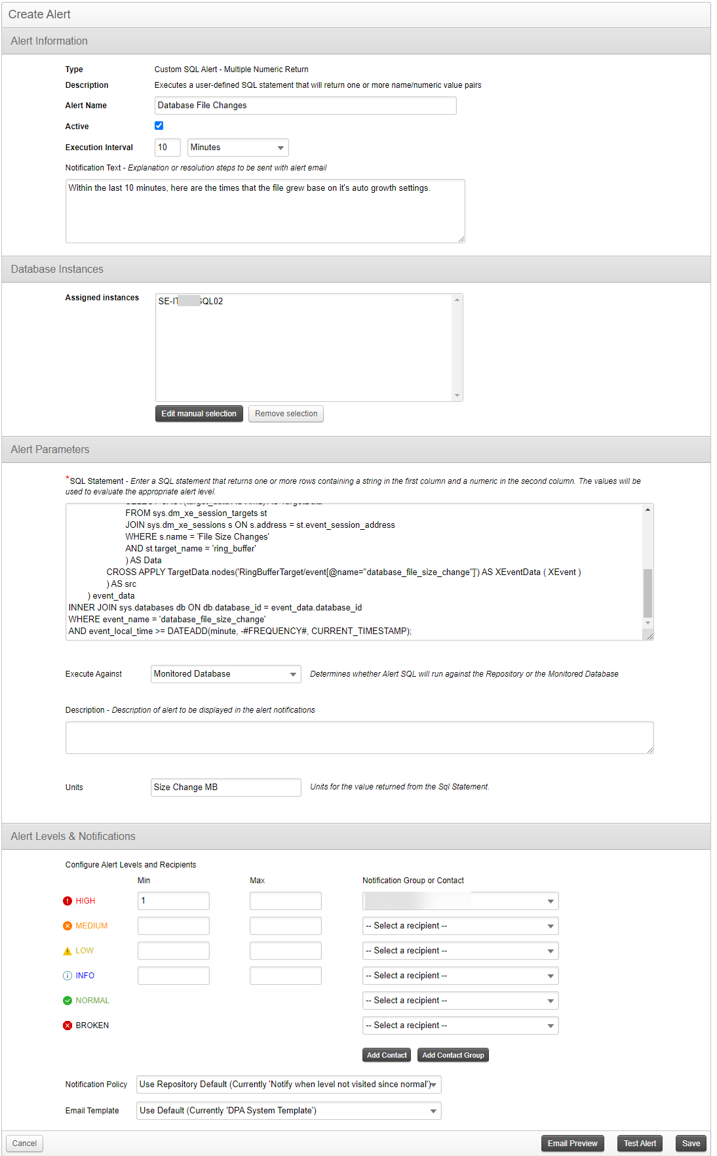Image resolution: width=717 pixels, height=1156 pixels.
Task: Click the Assigned instances scroll down arrow
Action: coord(457,395)
